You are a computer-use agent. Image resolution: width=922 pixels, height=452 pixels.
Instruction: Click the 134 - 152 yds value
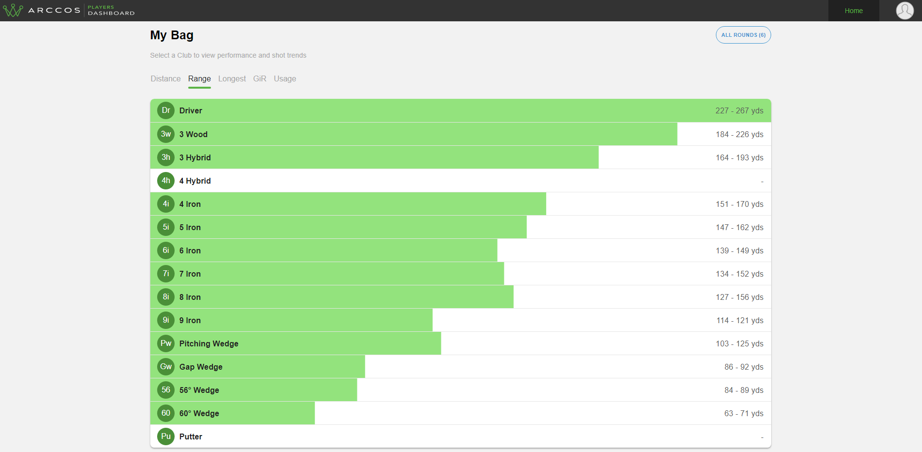point(739,274)
